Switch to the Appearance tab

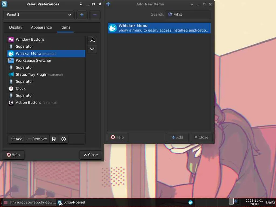click(x=41, y=27)
